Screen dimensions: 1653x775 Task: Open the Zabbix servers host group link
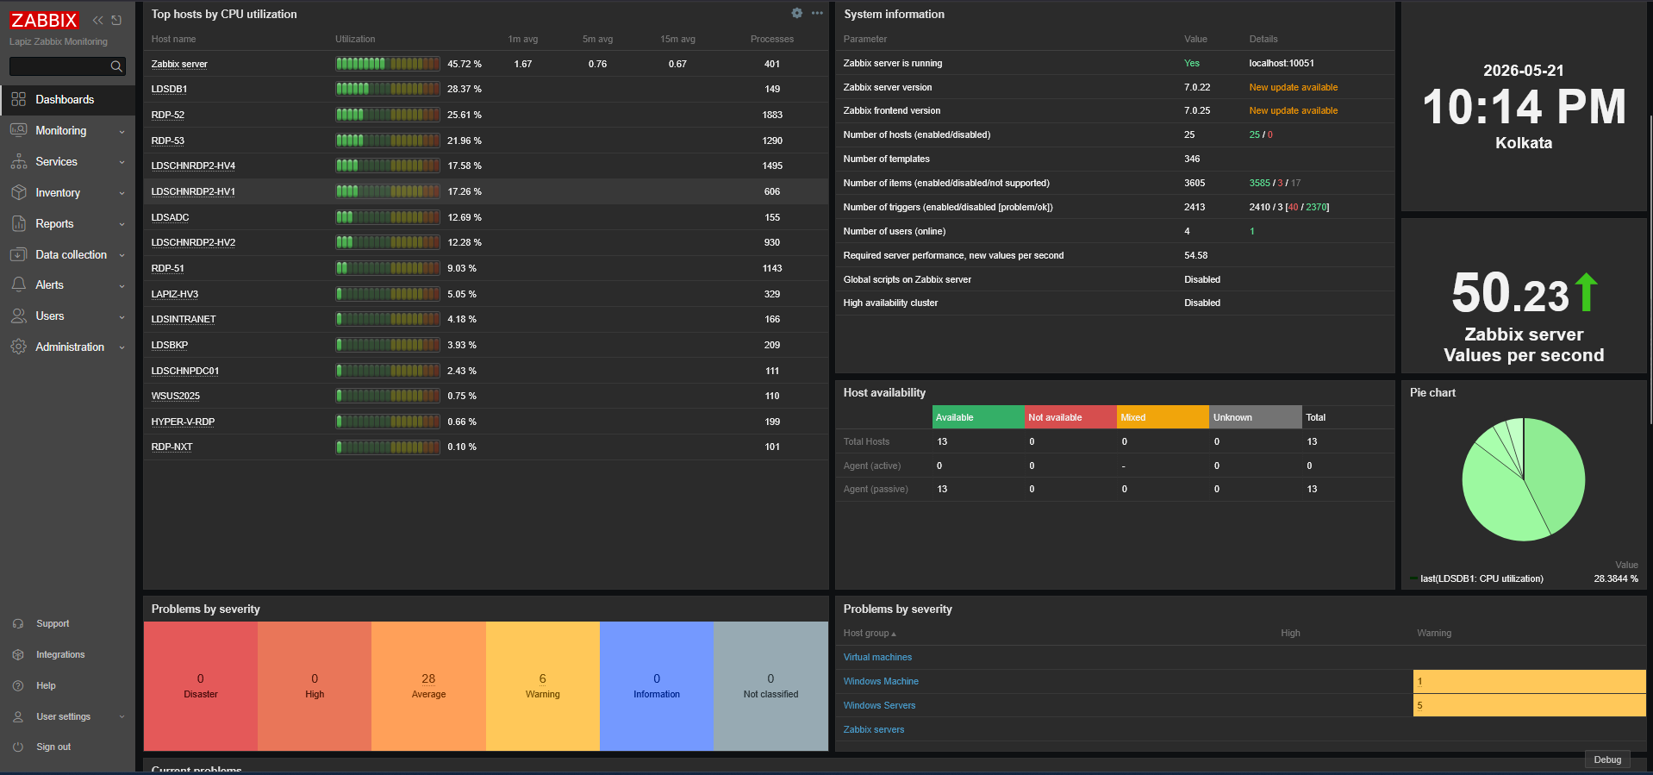874,729
